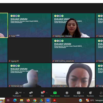Open Adobe Acrobat from the taskbar
This screenshot has width=103, height=103.
coord(54,100)
